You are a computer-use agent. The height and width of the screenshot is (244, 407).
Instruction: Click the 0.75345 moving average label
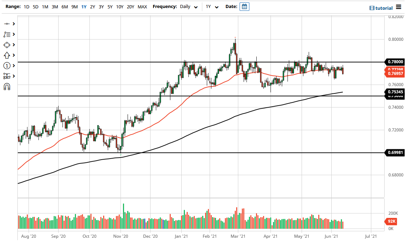pos(395,92)
